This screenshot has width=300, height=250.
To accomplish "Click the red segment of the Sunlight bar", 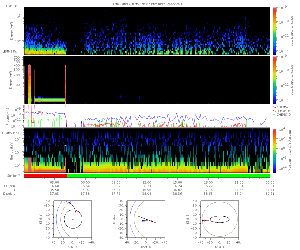I will pos(45,176).
